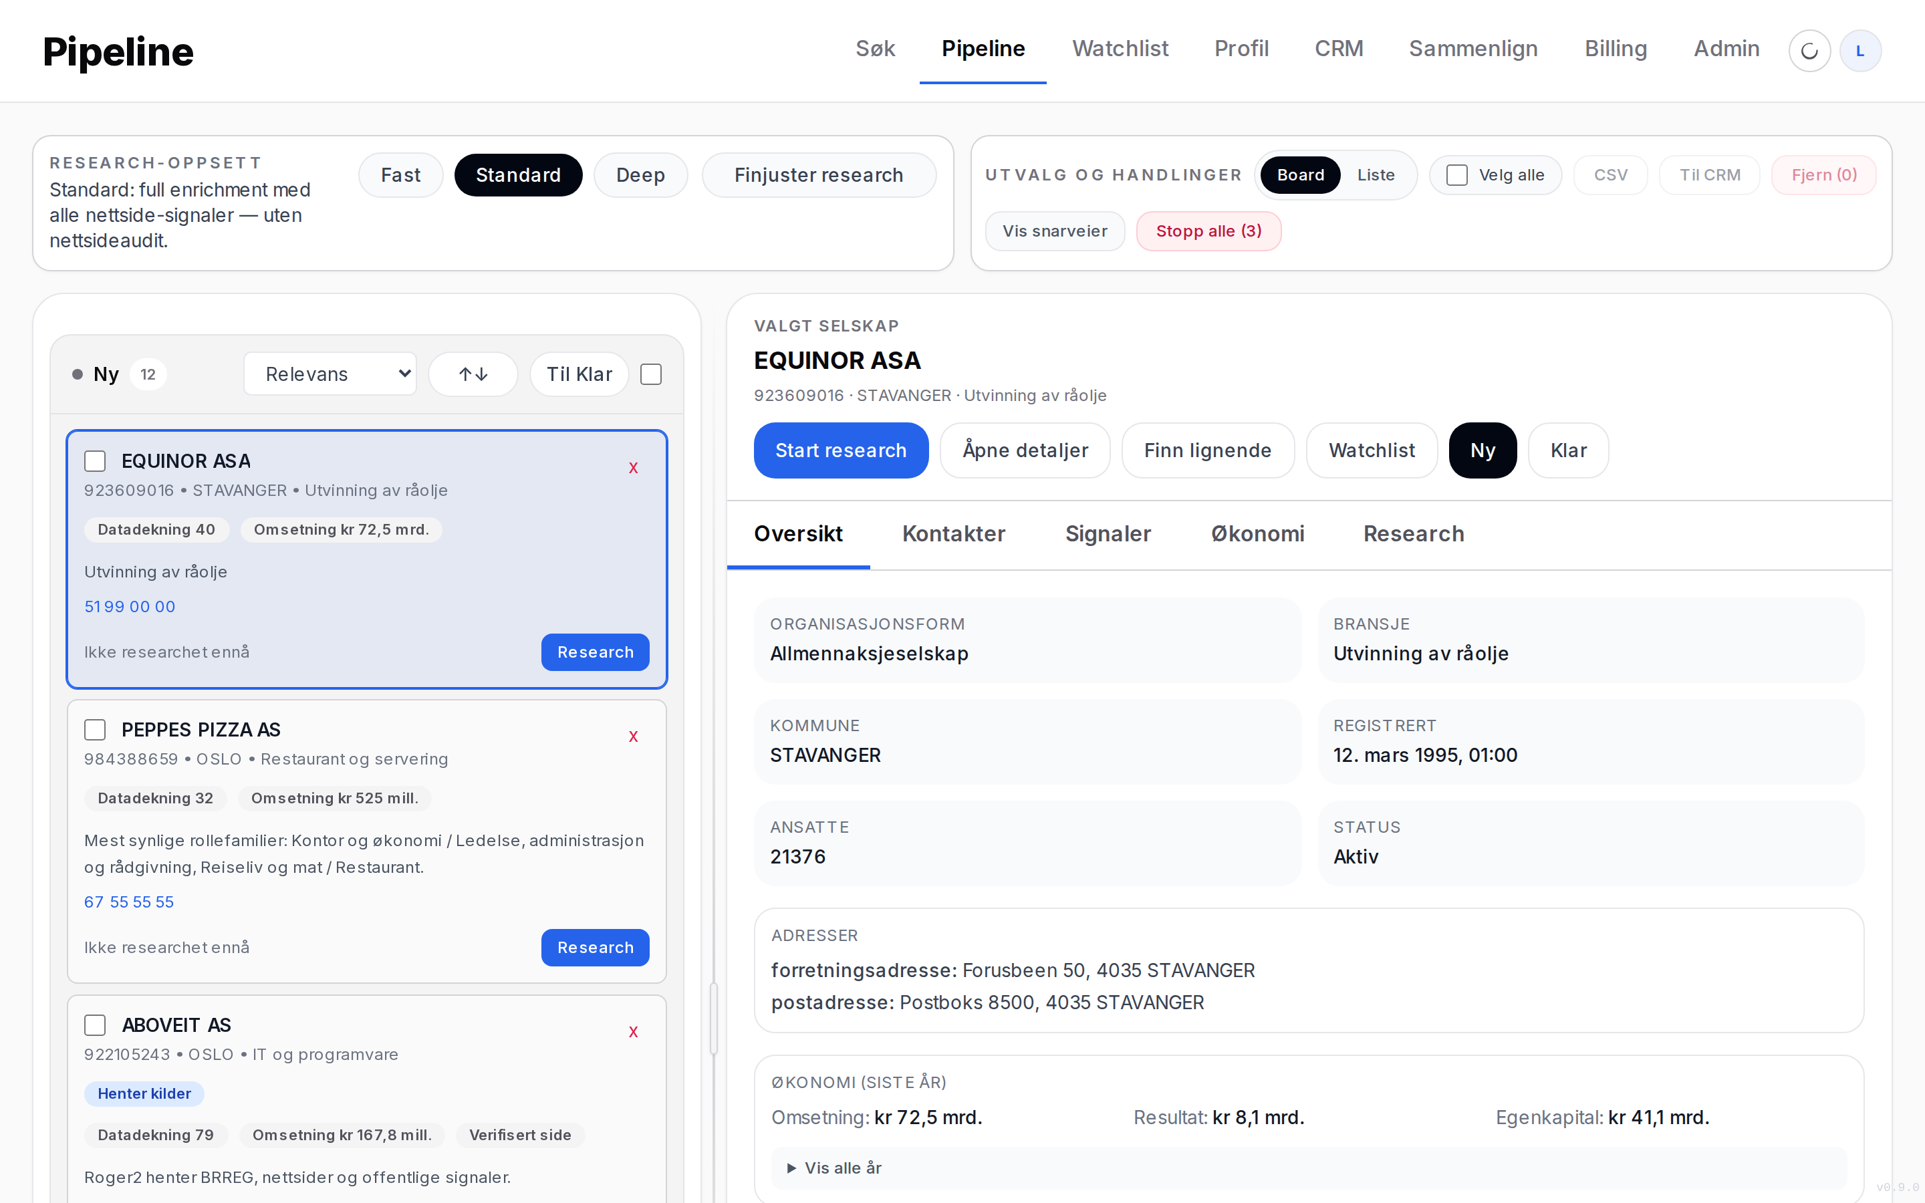Click the Datadekning 40 badge
Screen dimensions: 1925x1203
[156, 530]
